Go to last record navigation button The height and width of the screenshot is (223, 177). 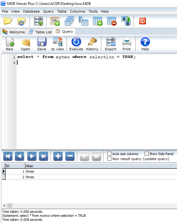(x=43, y=156)
